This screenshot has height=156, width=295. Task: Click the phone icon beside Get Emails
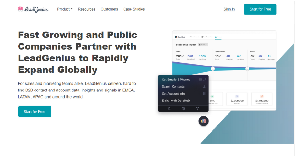pos(205,80)
